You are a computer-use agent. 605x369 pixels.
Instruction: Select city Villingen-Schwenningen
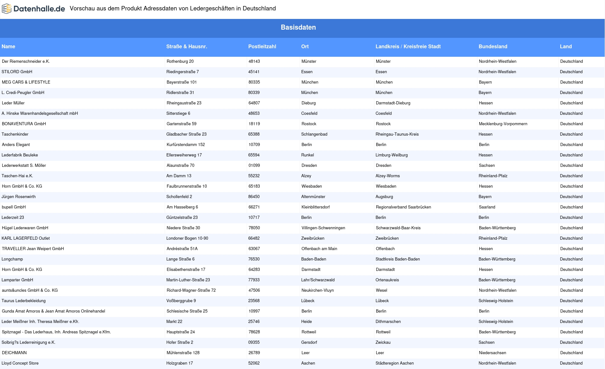click(323, 228)
